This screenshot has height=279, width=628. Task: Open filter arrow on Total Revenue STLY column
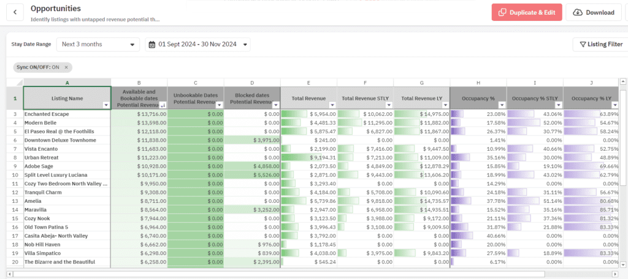tap(388, 105)
